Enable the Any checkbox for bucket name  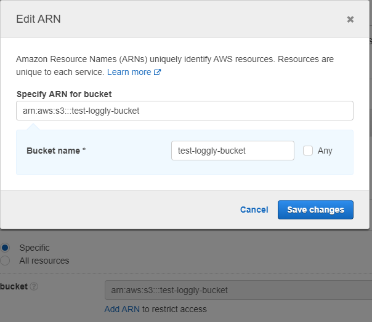[x=308, y=151]
